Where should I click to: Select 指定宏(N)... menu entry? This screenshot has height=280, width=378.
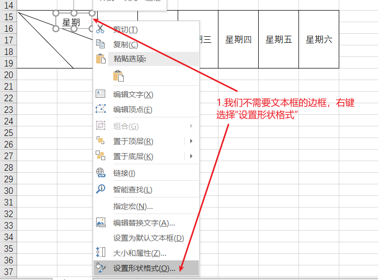click(146, 206)
